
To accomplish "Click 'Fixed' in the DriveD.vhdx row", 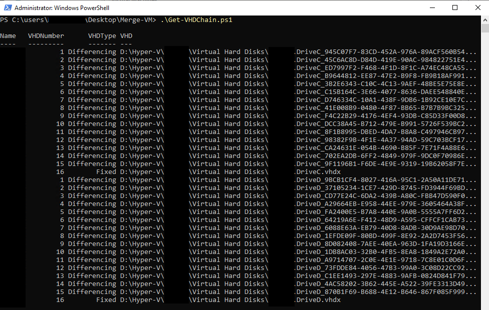I will (x=106, y=300).
